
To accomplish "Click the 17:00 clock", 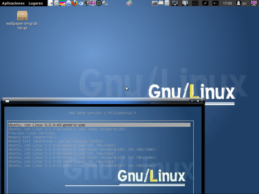I will [227, 3].
